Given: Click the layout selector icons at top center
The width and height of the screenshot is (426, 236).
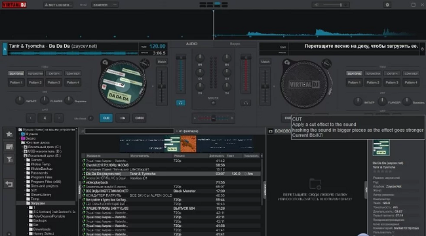Looking at the screenshot, I should [x=214, y=5].
